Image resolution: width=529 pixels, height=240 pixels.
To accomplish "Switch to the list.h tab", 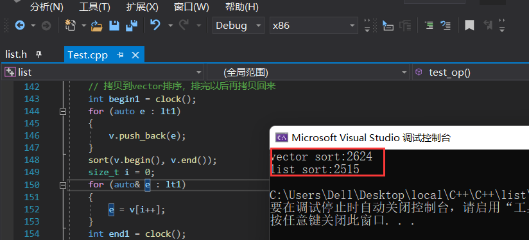I will point(16,55).
